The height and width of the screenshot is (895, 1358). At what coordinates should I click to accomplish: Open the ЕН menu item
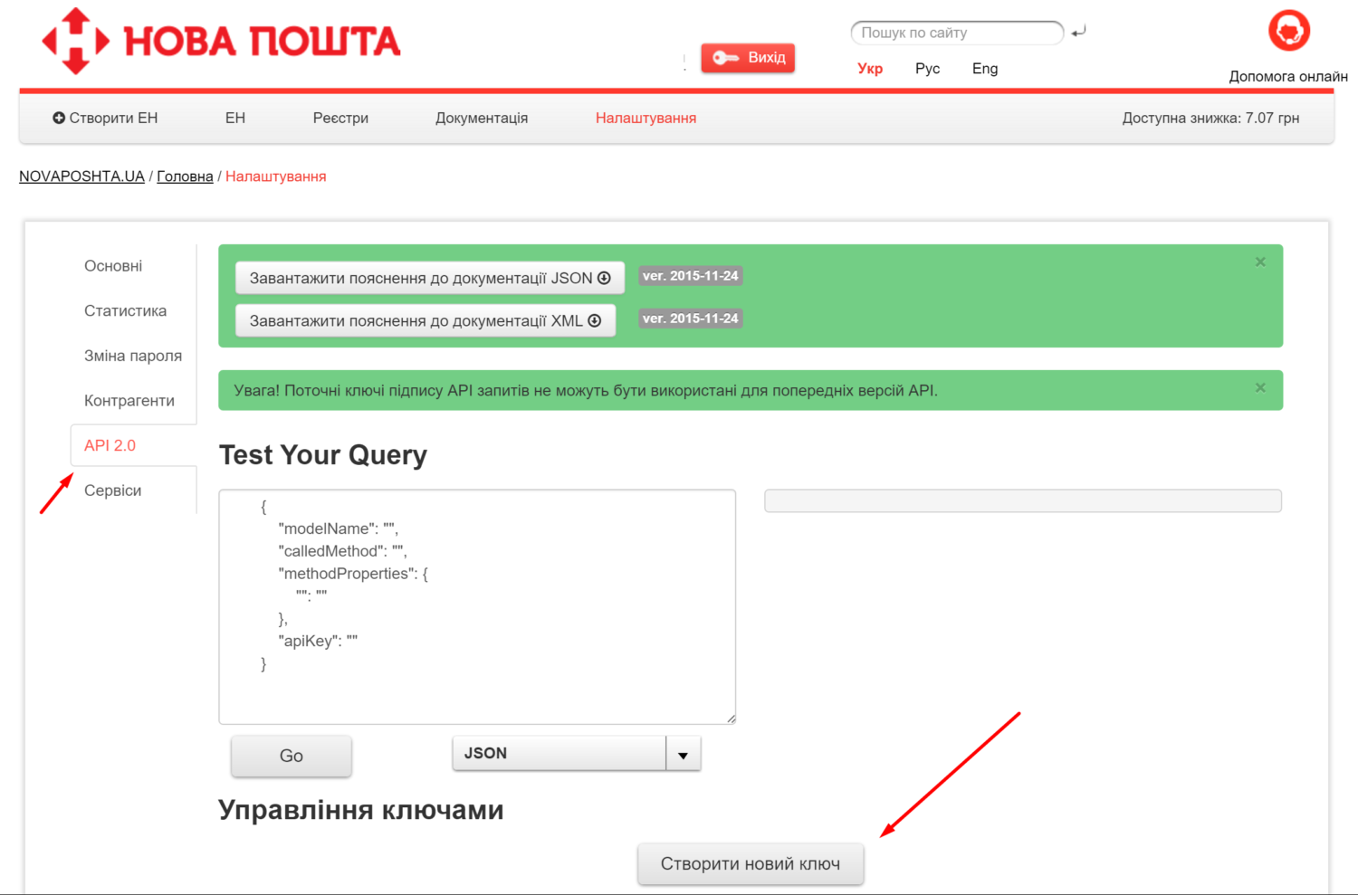[235, 118]
